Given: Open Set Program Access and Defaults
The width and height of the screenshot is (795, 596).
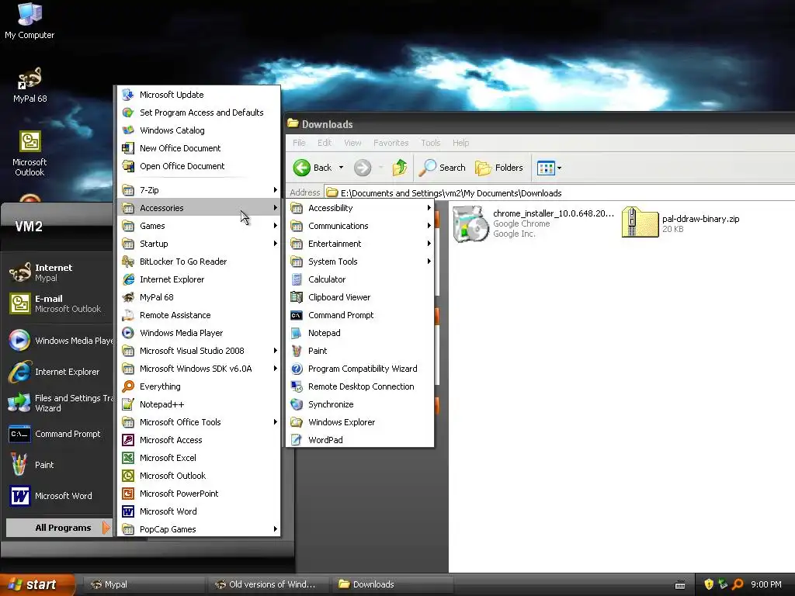Looking at the screenshot, I should [x=199, y=113].
